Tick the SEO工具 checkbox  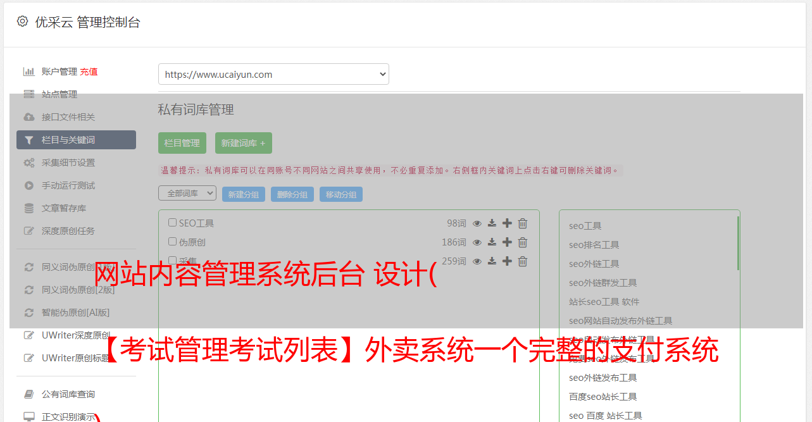click(172, 223)
